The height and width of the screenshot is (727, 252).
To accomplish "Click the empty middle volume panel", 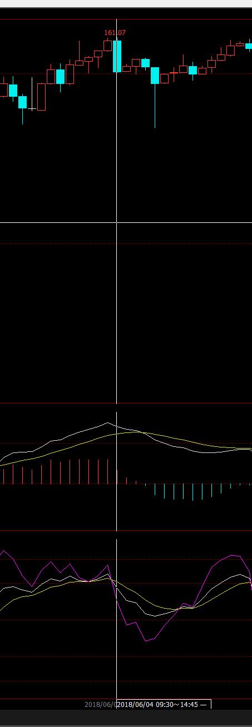I will click(126, 322).
